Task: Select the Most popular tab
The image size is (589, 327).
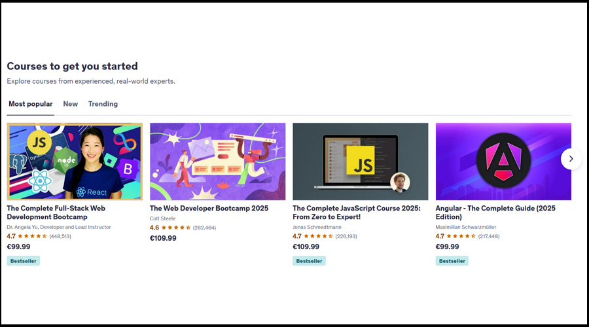Action: [30, 104]
